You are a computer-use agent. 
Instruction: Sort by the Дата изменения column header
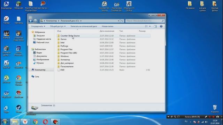click(x=108, y=31)
